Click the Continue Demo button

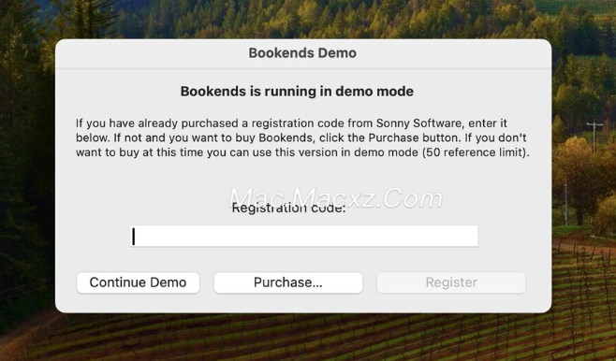pyautogui.click(x=138, y=282)
